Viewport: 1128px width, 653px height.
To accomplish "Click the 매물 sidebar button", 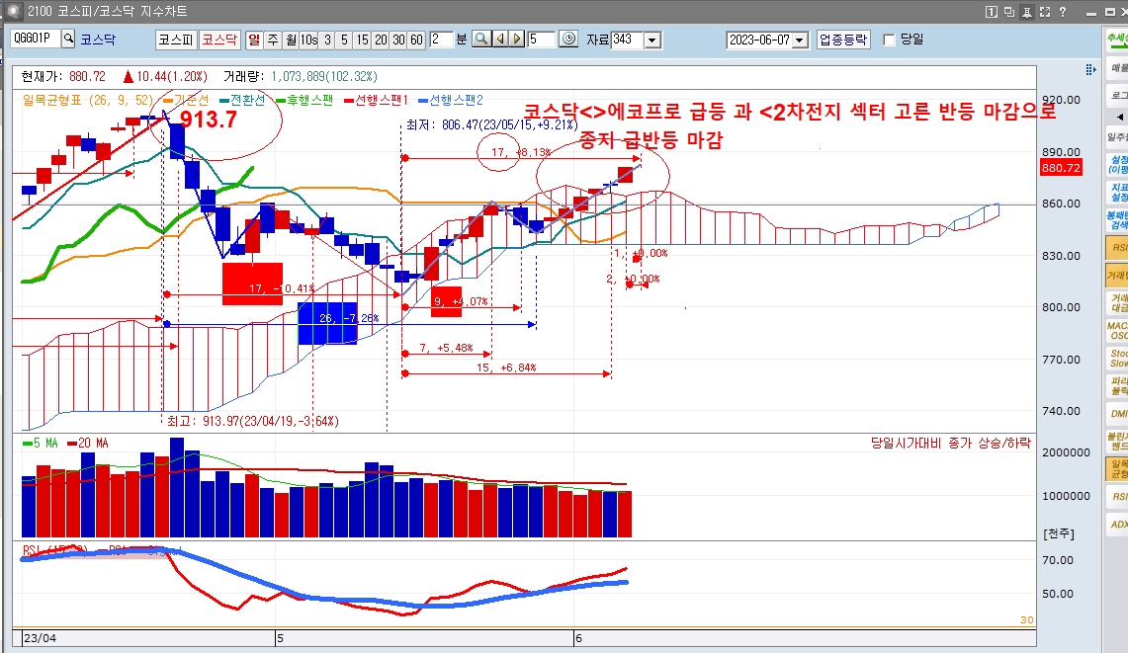I will tap(1117, 67).
